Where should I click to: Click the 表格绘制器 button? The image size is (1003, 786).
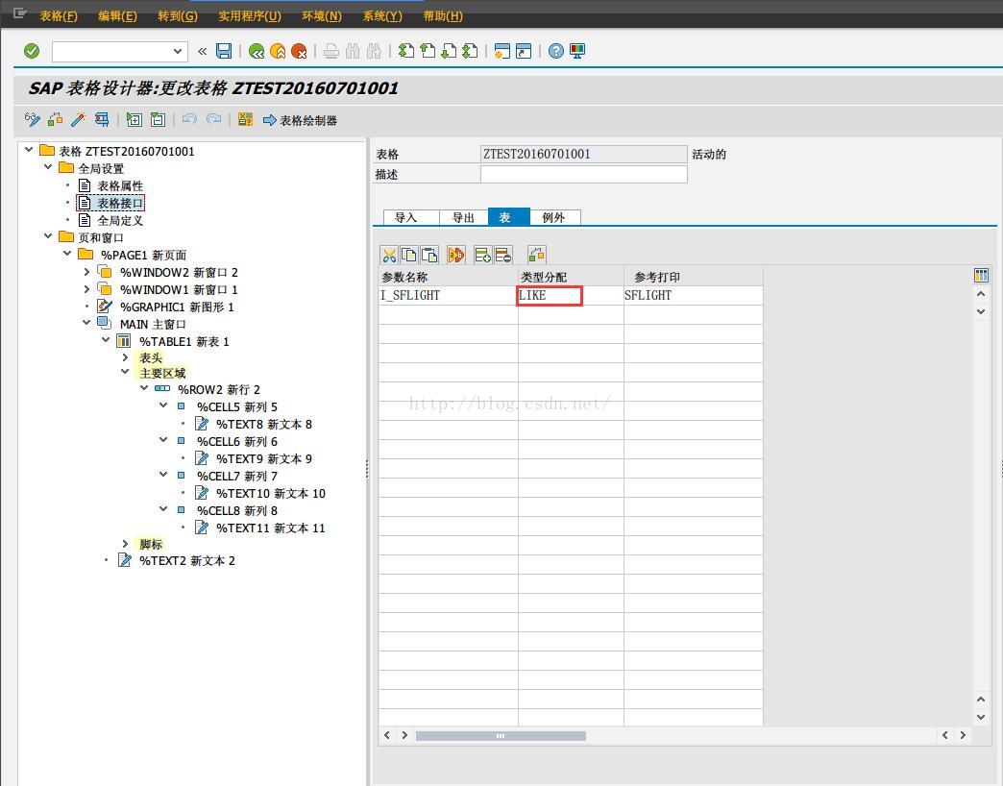coord(300,120)
